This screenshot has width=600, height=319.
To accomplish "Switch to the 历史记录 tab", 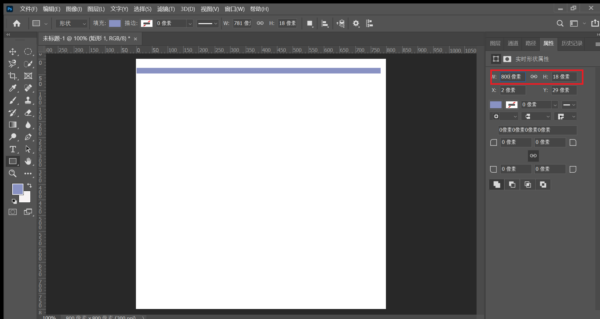I will (x=572, y=43).
